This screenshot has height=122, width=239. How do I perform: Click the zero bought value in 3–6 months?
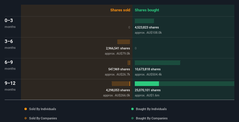point(136,48)
